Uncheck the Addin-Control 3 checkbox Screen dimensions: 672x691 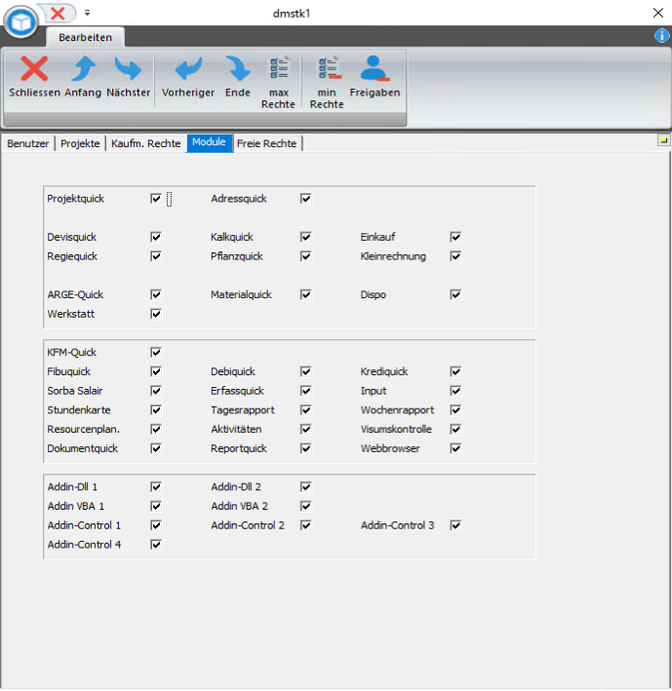click(455, 525)
